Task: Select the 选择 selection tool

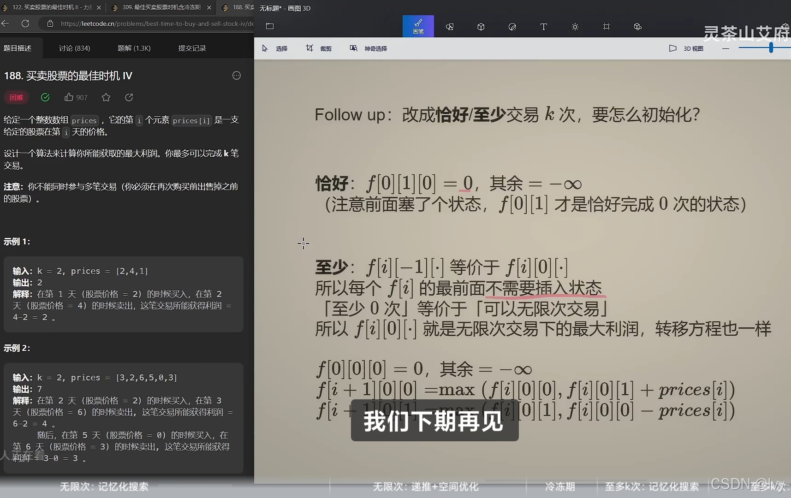Action: 276,48
